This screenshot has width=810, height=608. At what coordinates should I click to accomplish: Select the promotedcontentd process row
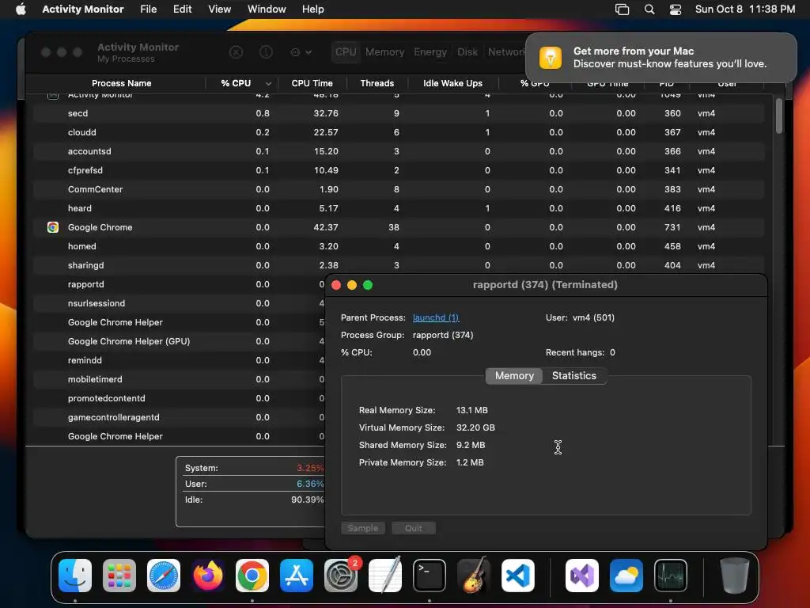tap(180, 399)
